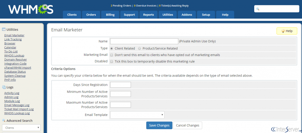Open the yellow Help button
This screenshot has width=302, height=133.
(287, 31)
